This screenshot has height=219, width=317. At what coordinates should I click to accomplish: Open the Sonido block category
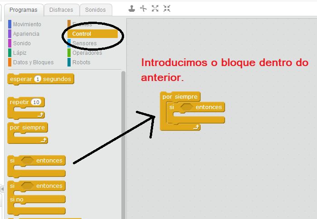(22, 43)
